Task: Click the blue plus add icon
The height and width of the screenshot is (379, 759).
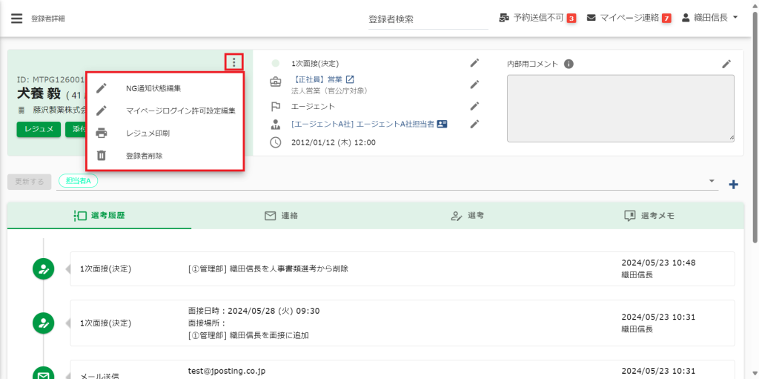Action: [x=733, y=185]
